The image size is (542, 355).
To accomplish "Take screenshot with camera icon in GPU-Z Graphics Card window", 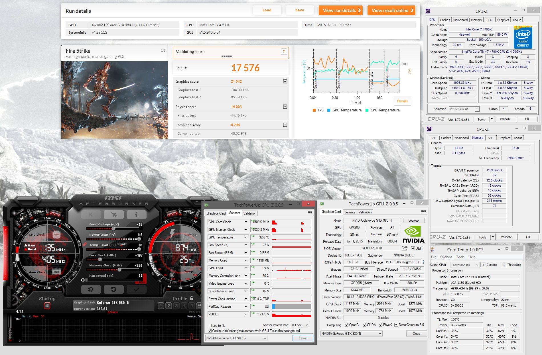I will [424, 211].
